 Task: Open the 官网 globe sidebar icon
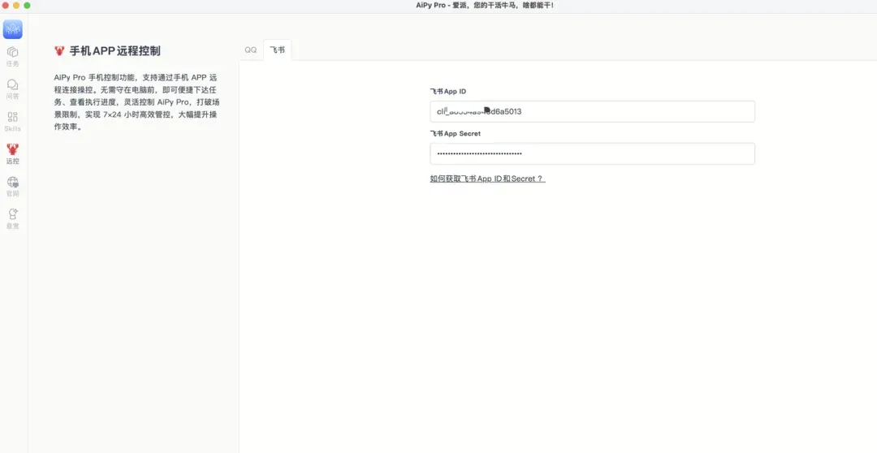point(12,186)
